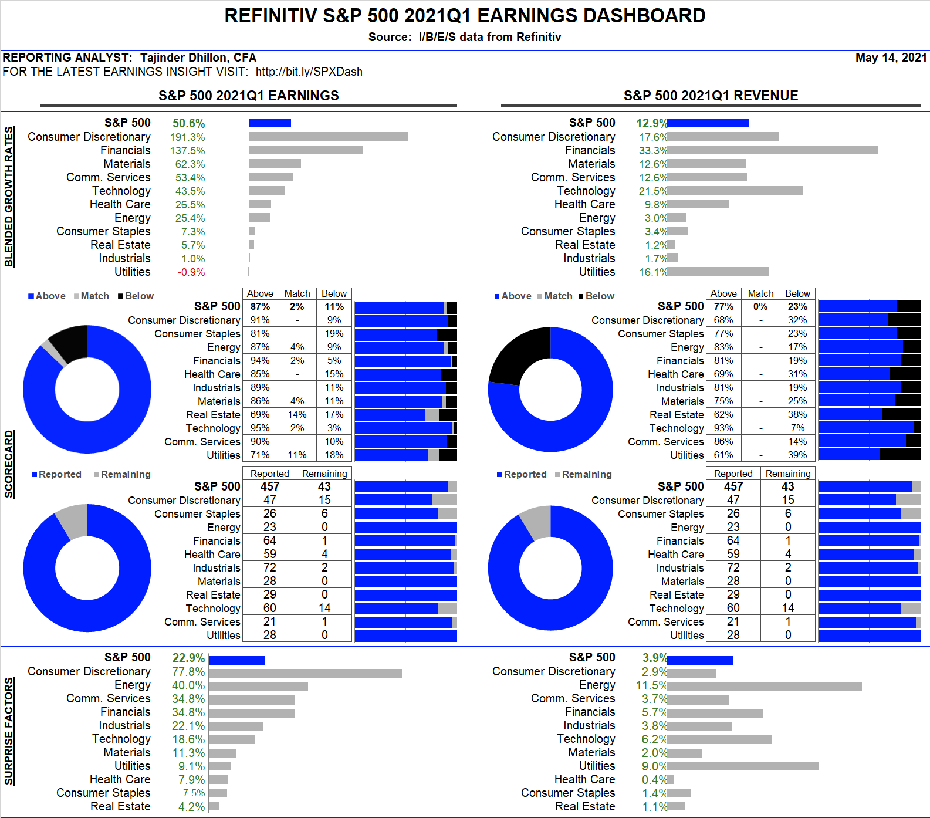Image resolution: width=930 pixels, height=818 pixels.
Task: Click the Health Care stacked bar in earnings scorecard
Action: tap(406, 374)
